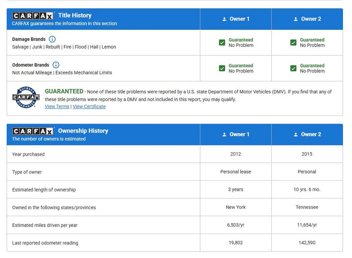This screenshot has height=258, width=352.
Task: Click the Title History section heading
Action: (x=75, y=15)
